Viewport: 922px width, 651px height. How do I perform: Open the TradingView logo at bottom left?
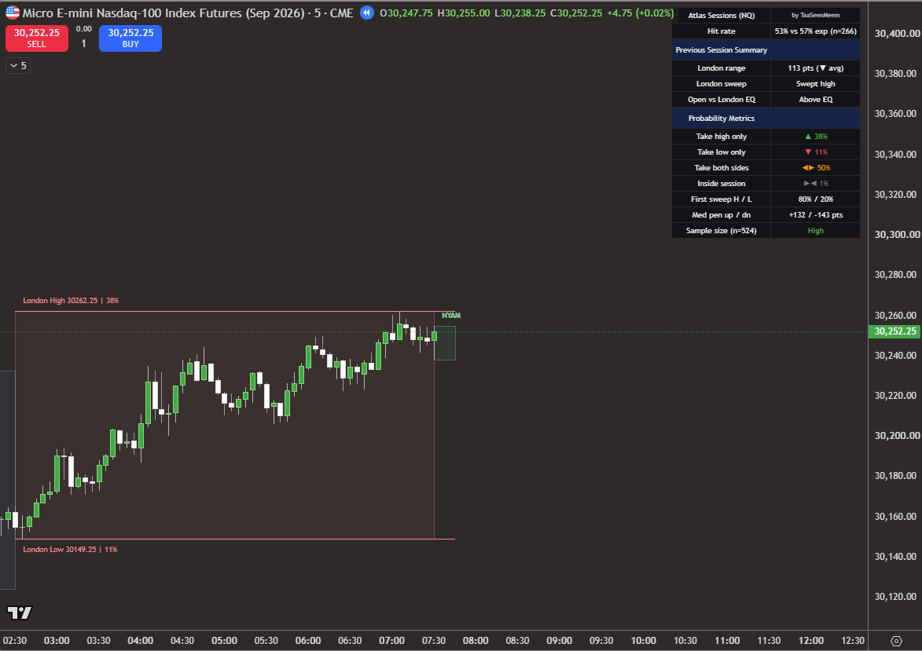[x=20, y=613]
